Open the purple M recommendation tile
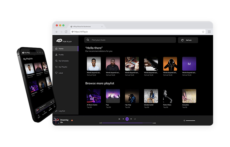 (x=189, y=64)
